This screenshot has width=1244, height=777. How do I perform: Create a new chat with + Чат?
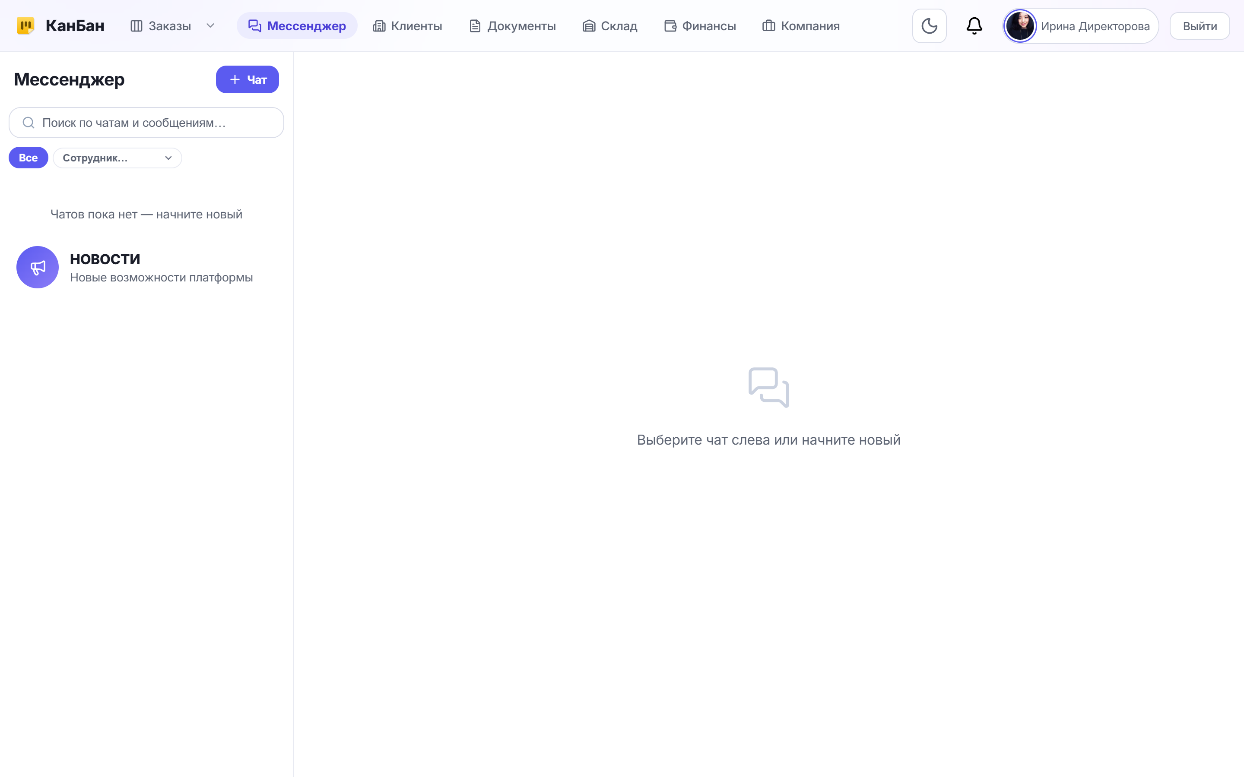[x=247, y=80]
